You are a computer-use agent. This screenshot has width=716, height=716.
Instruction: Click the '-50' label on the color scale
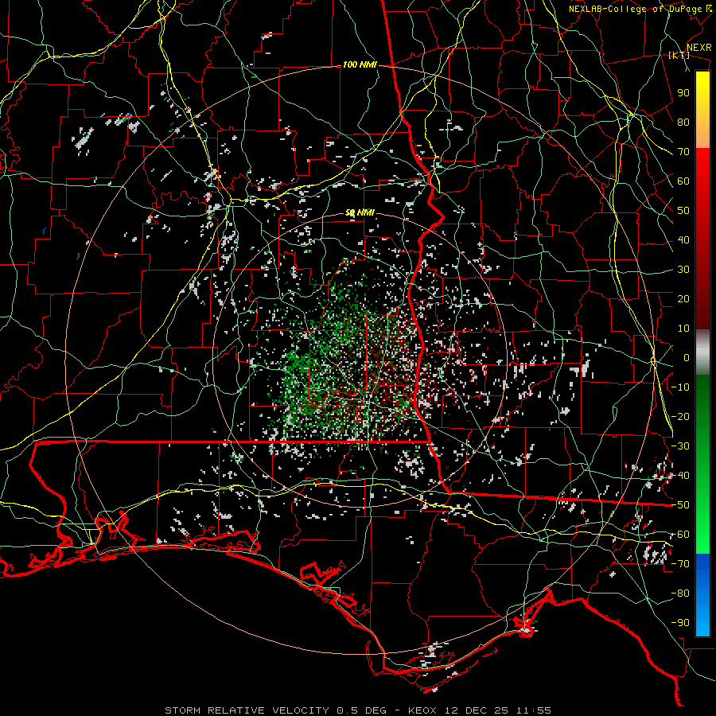point(680,505)
